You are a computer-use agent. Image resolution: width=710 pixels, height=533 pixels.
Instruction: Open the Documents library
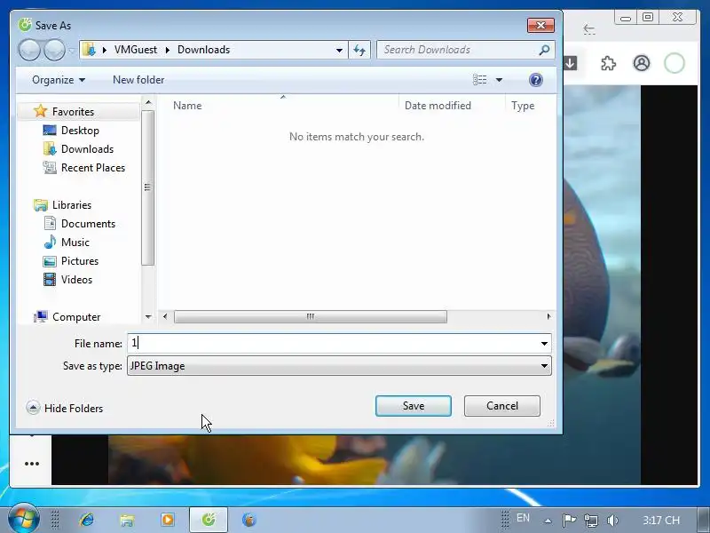point(88,224)
